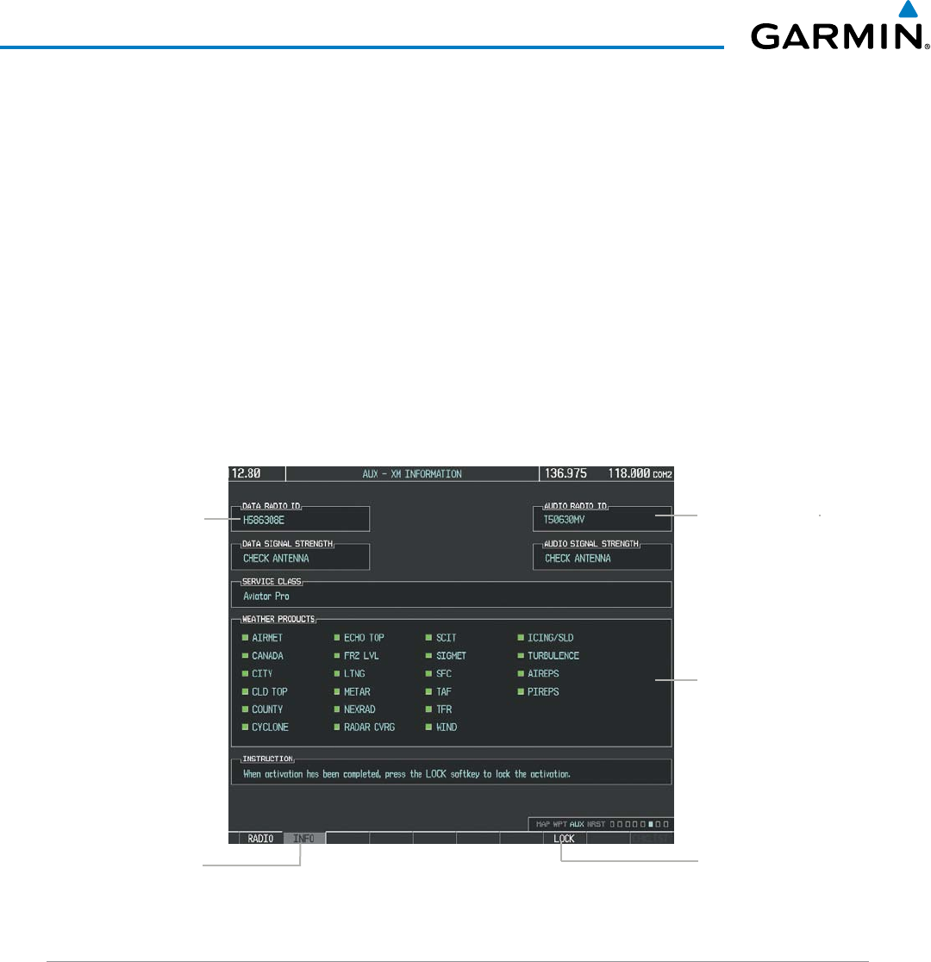Viewport: 931px width, 962px height.
Task: Click the AUX - XM INFORMATION page title
Action: [x=412, y=473]
